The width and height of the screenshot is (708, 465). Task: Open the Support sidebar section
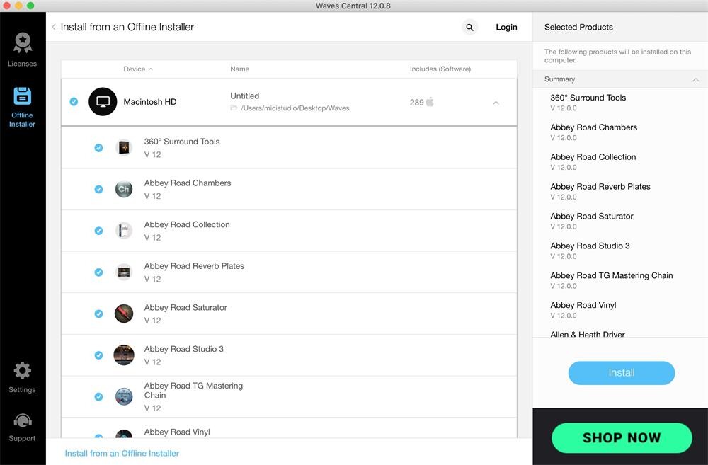coord(22,427)
